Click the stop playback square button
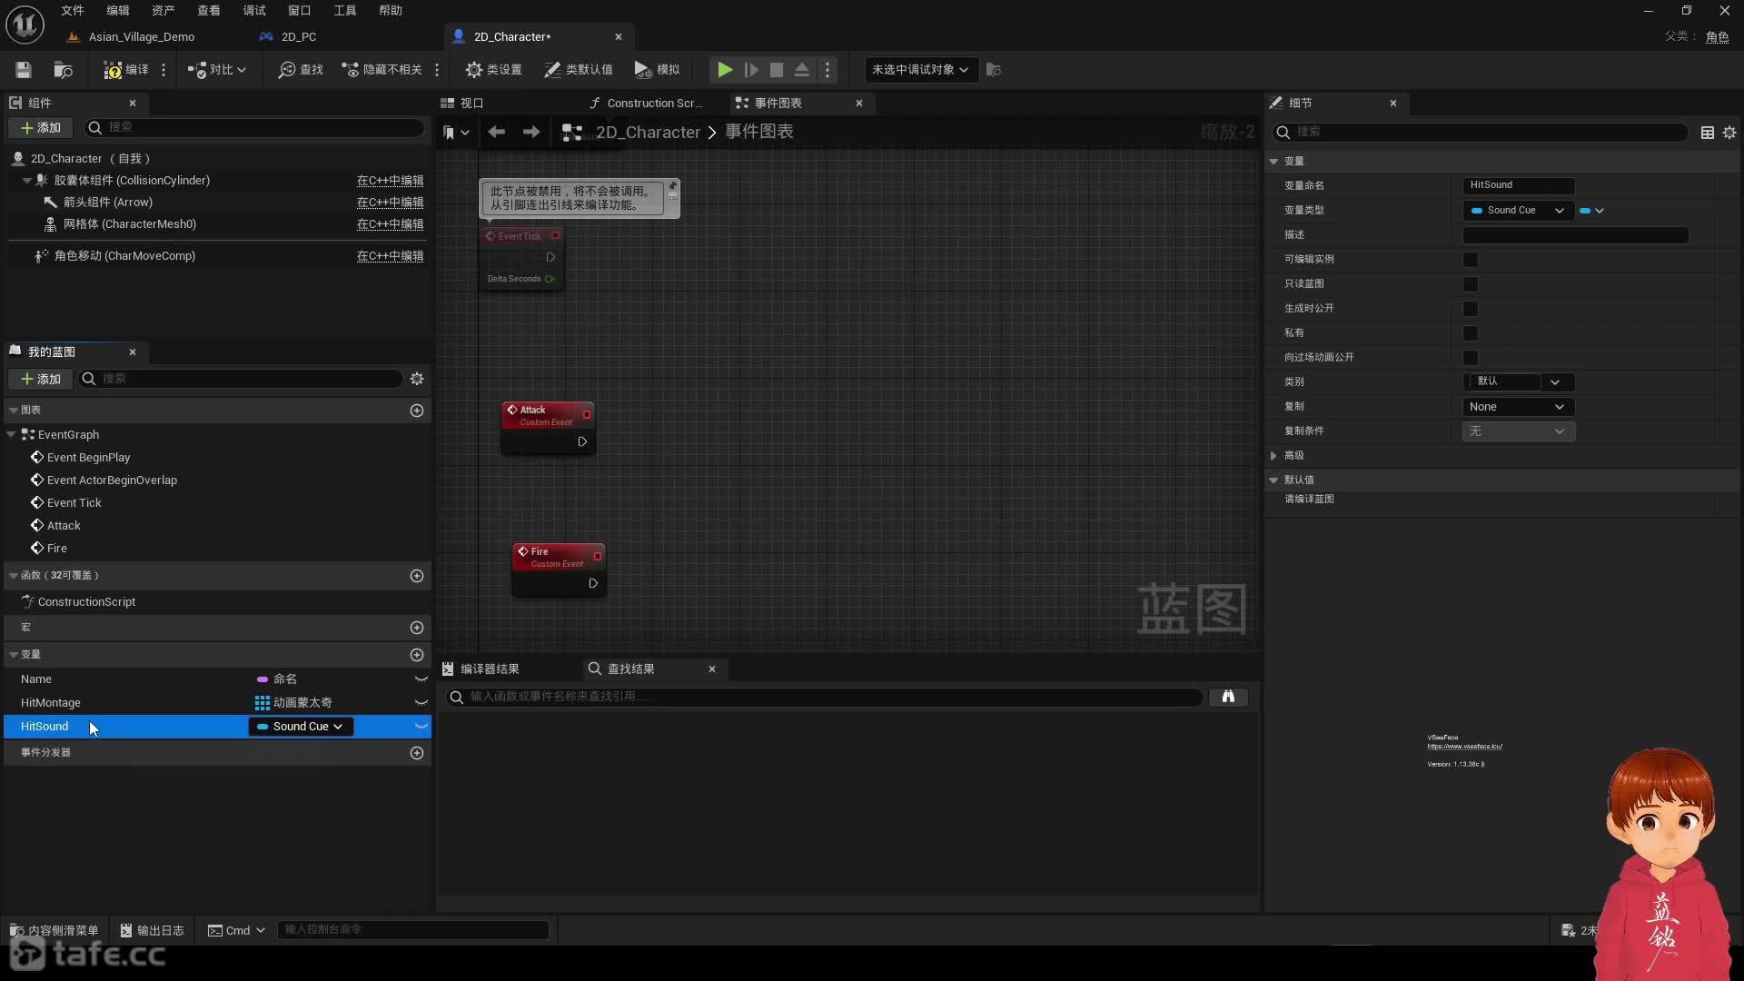1744x981 pixels. pyautogui.click(x=777, y=70)
